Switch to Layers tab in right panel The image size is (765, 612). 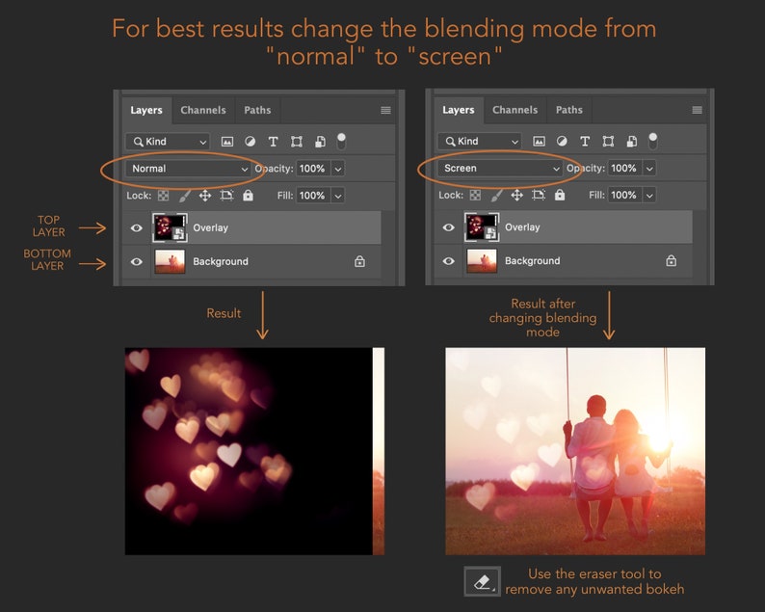458,110
